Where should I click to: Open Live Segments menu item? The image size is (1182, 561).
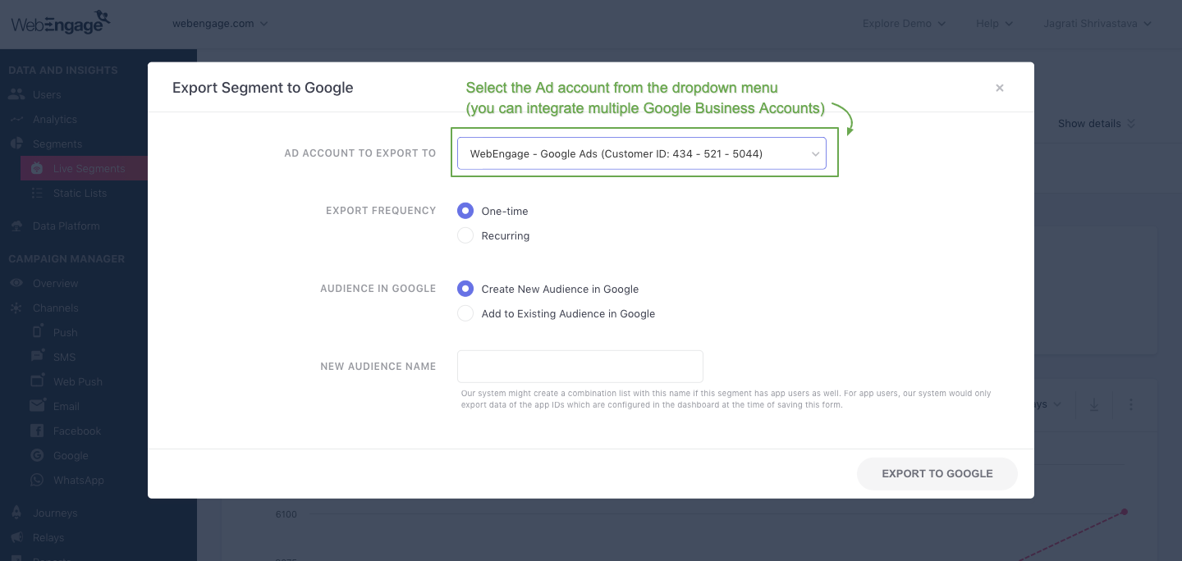pos(89,168)
